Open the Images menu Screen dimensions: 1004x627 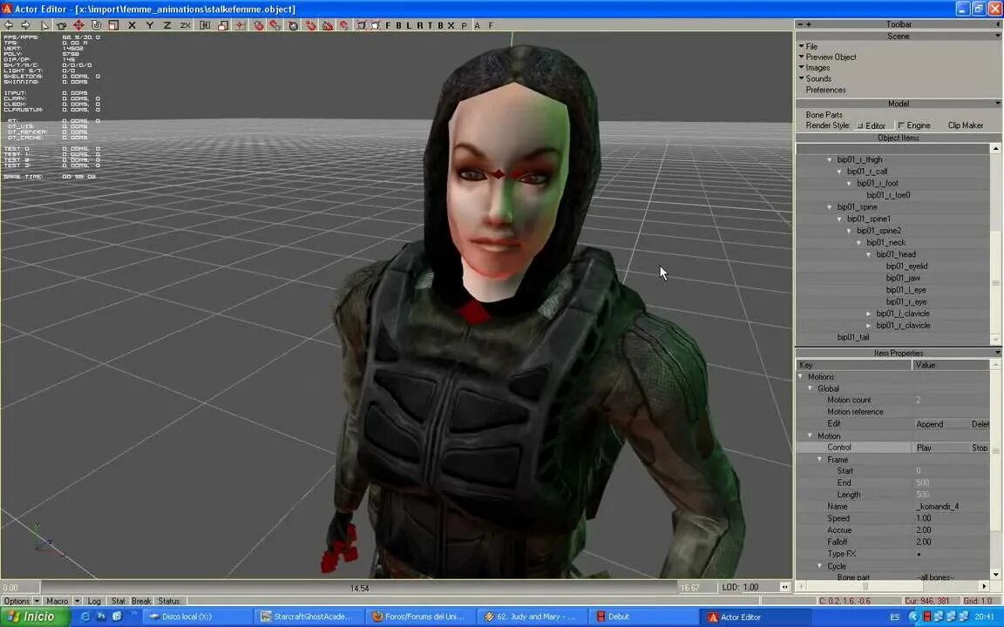(x=817, y=68)
